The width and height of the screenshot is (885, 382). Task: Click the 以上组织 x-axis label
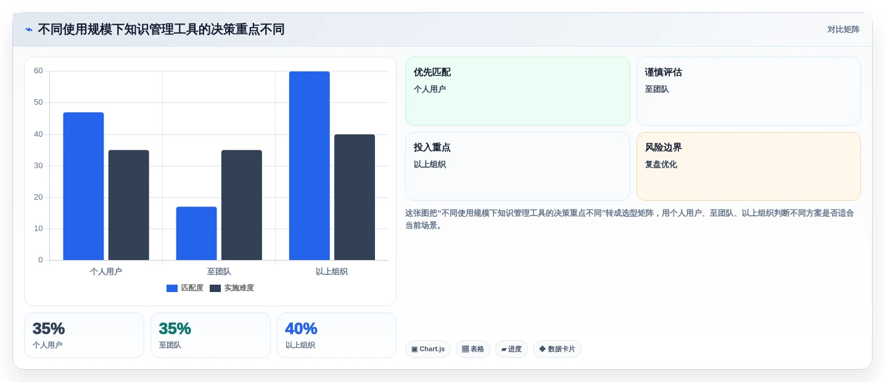coord(332,272)
